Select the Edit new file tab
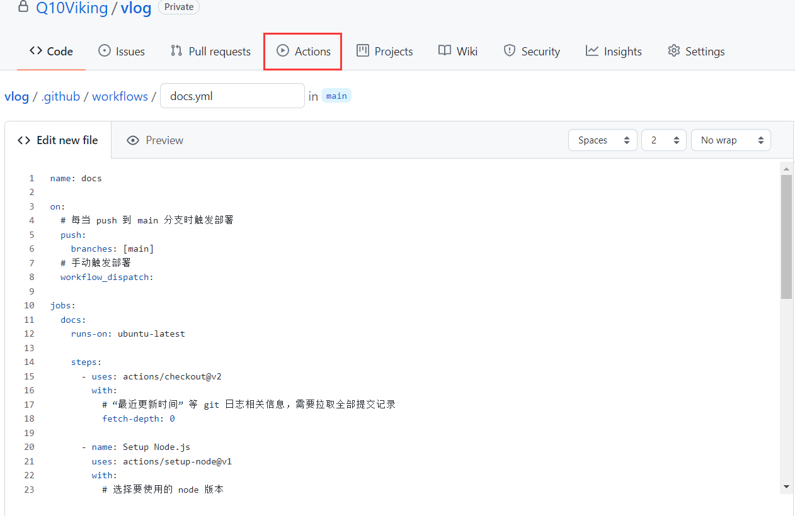 58,140
